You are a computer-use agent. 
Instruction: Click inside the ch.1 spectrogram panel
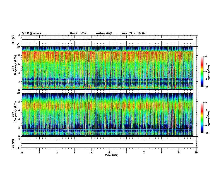(x=108, y=68)
